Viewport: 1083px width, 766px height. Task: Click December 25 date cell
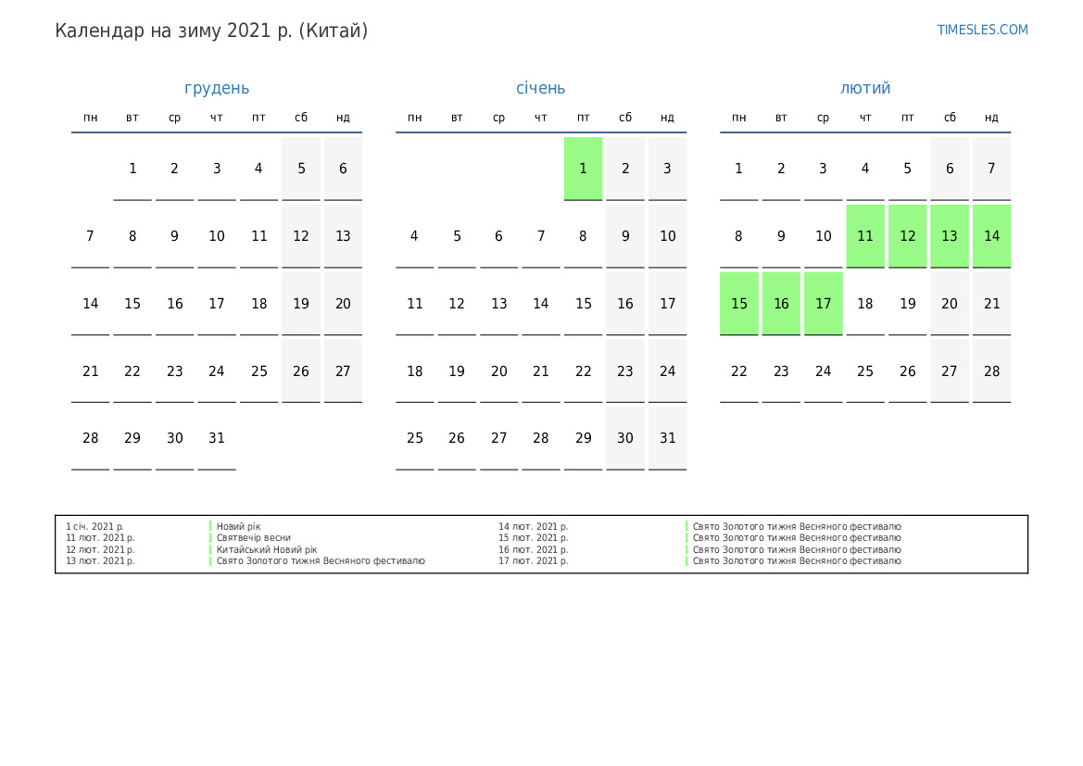[x=258, y=371]
